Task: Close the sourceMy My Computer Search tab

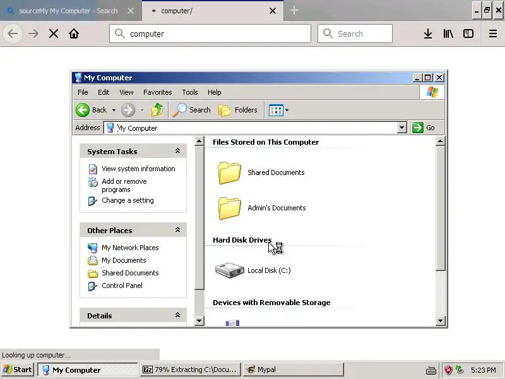Action: (131, 11)
